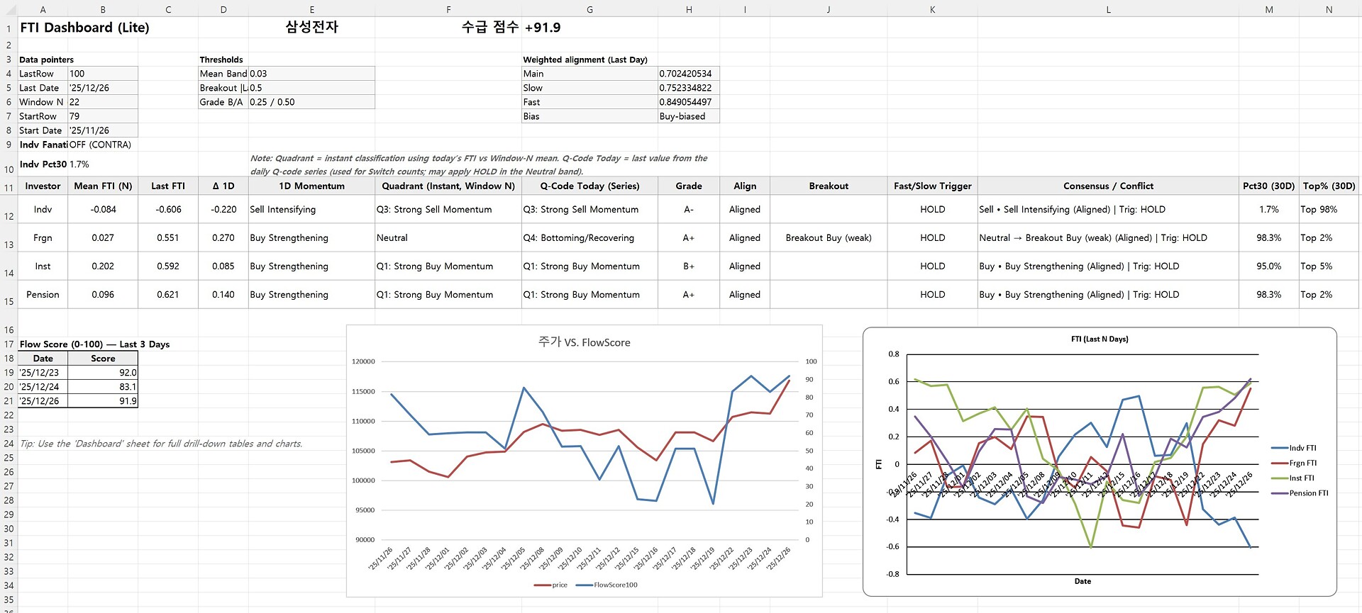Select Pension's Pct30 (30D) value 98.3%

tap(1268, 295)
